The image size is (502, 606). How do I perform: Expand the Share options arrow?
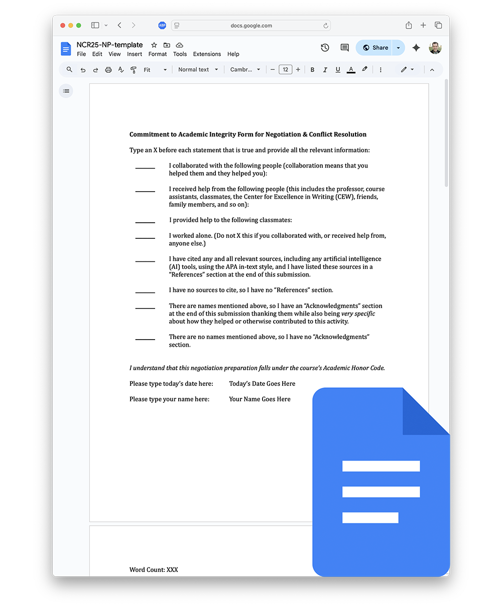point(398,48)
